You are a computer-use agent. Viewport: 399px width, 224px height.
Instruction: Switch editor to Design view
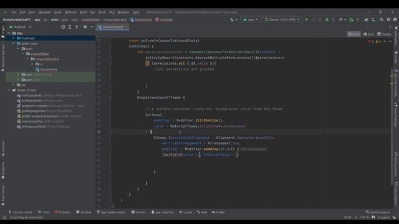click(x=384, y=34)
